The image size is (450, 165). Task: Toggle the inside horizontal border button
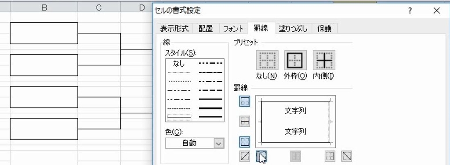click(x=245, y=122)
